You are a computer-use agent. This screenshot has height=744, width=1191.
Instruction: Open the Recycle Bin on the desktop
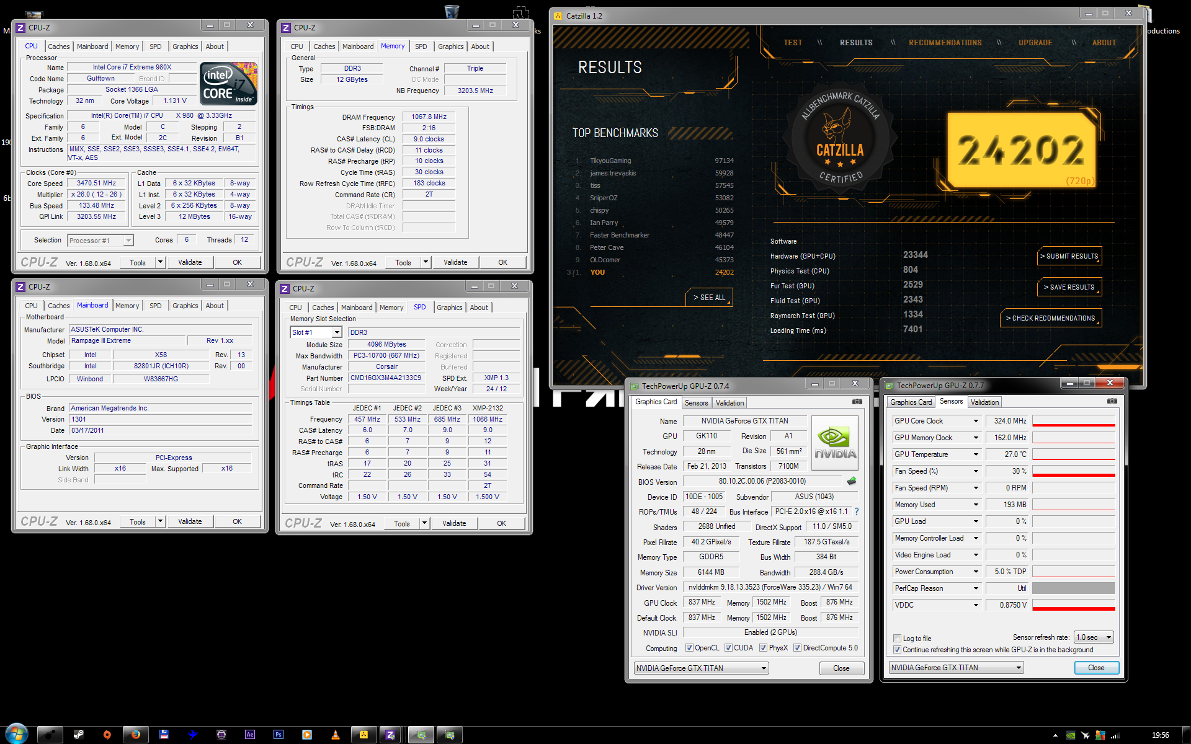(452, 11)
